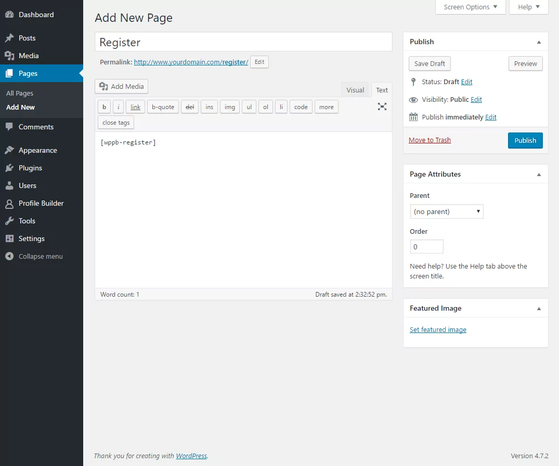Viewport: 559px width, 466px height.
Task: Collapse the Page Attributes panel
Action: [539, 175]
